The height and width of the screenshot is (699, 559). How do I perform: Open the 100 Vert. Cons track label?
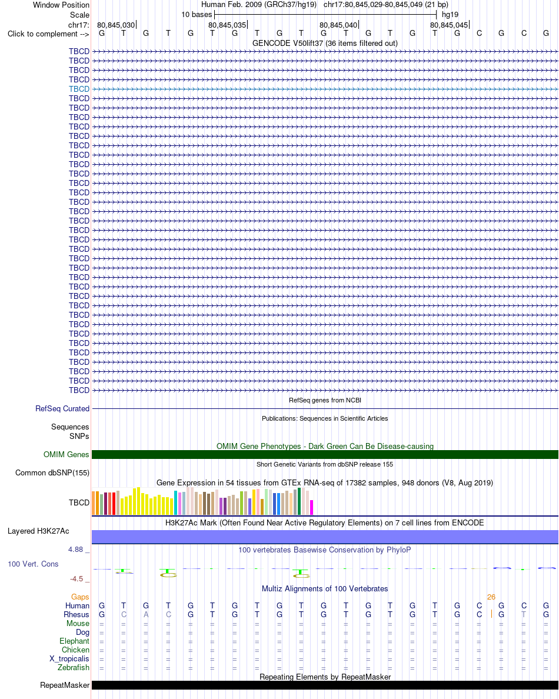[33, 564]
